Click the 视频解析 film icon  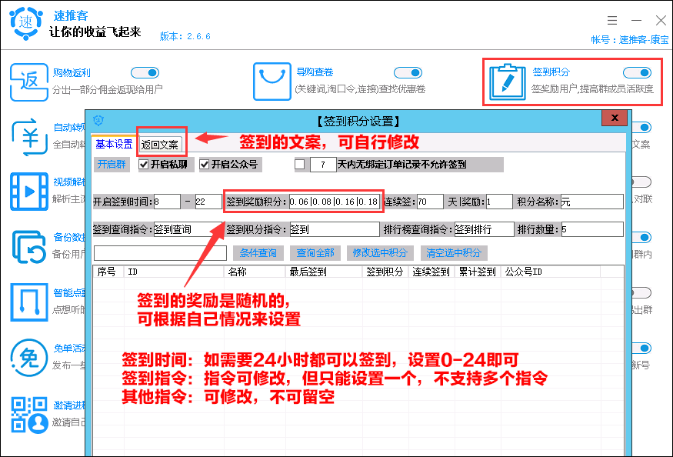click(29, 192)
